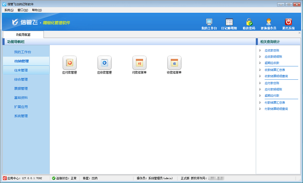
Task: Open 应付款管理 icon
Action: (70, 63)
